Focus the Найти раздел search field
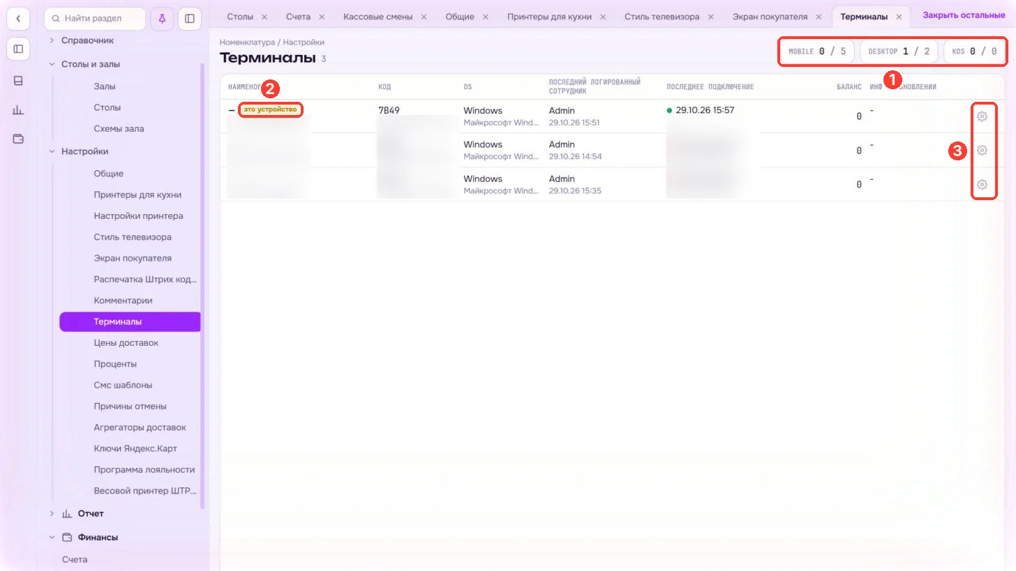Image resolution: width=1016 pixels, height=571 pixels. (95, 19)
